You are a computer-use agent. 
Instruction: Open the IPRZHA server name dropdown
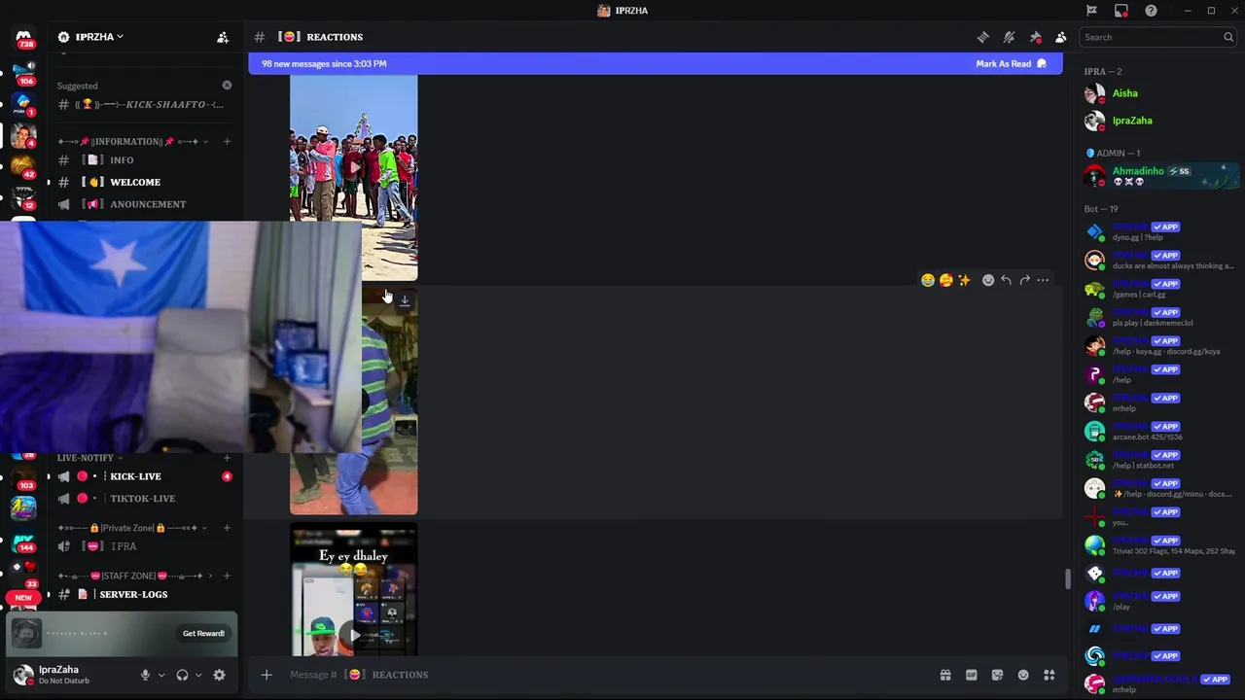98,37
